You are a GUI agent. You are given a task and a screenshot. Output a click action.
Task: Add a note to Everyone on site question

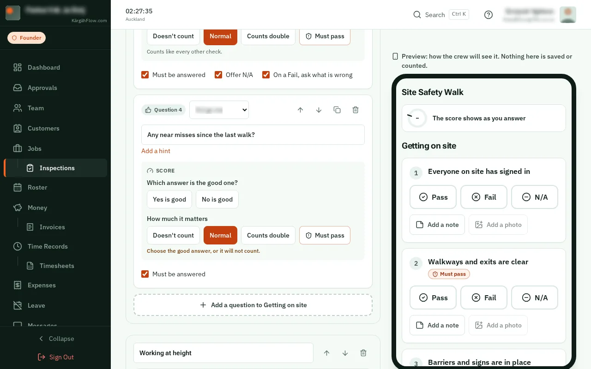coord(437,225)
